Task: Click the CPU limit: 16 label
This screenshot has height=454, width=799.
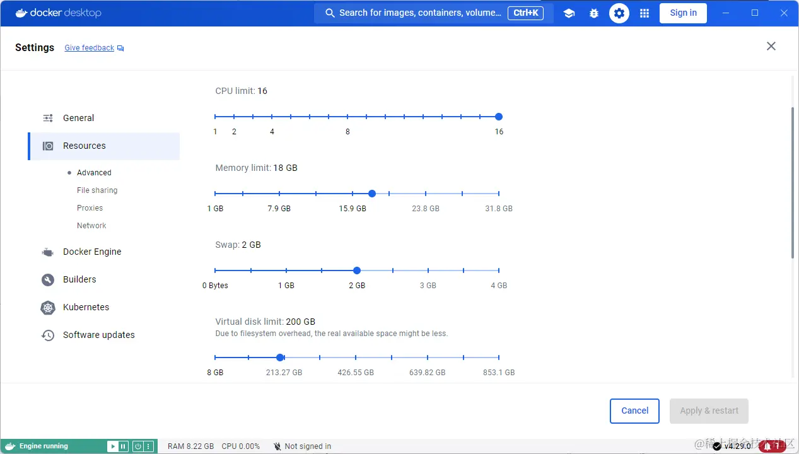Action: click(241, 91)
